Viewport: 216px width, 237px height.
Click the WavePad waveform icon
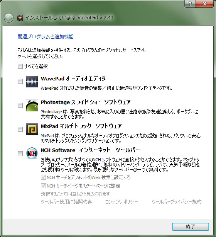[32, 82]
